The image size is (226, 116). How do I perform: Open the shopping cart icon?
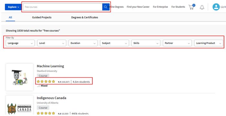(191, 7)
